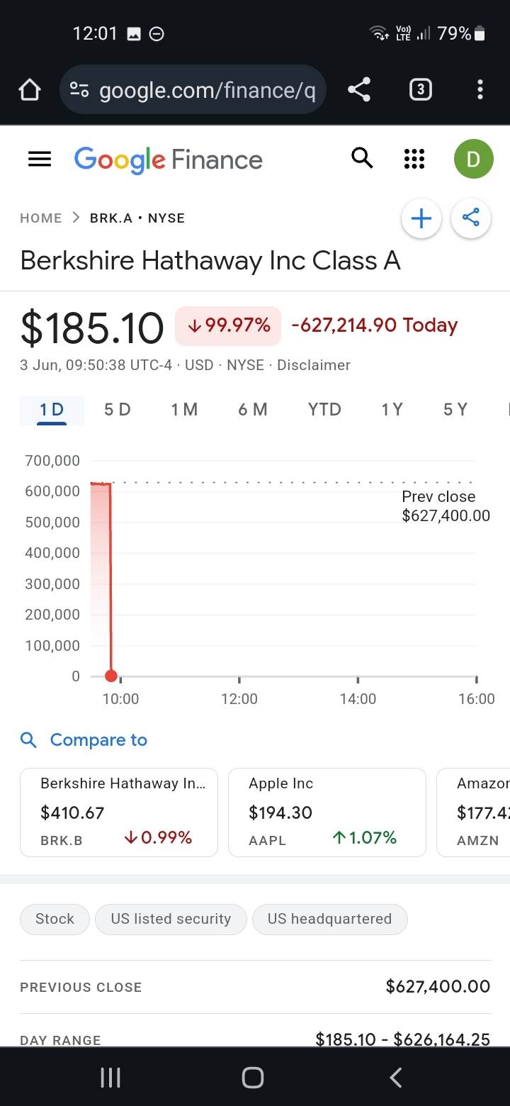Add BRK.A with the plus button
The height and width of the screenshot is (1106, 510).
tap(421, 218)
